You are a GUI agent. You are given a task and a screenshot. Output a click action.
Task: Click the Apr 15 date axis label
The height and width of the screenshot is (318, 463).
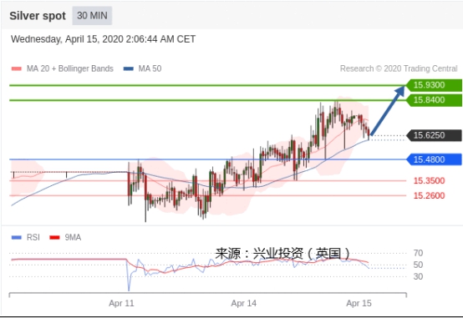[359, 303]
